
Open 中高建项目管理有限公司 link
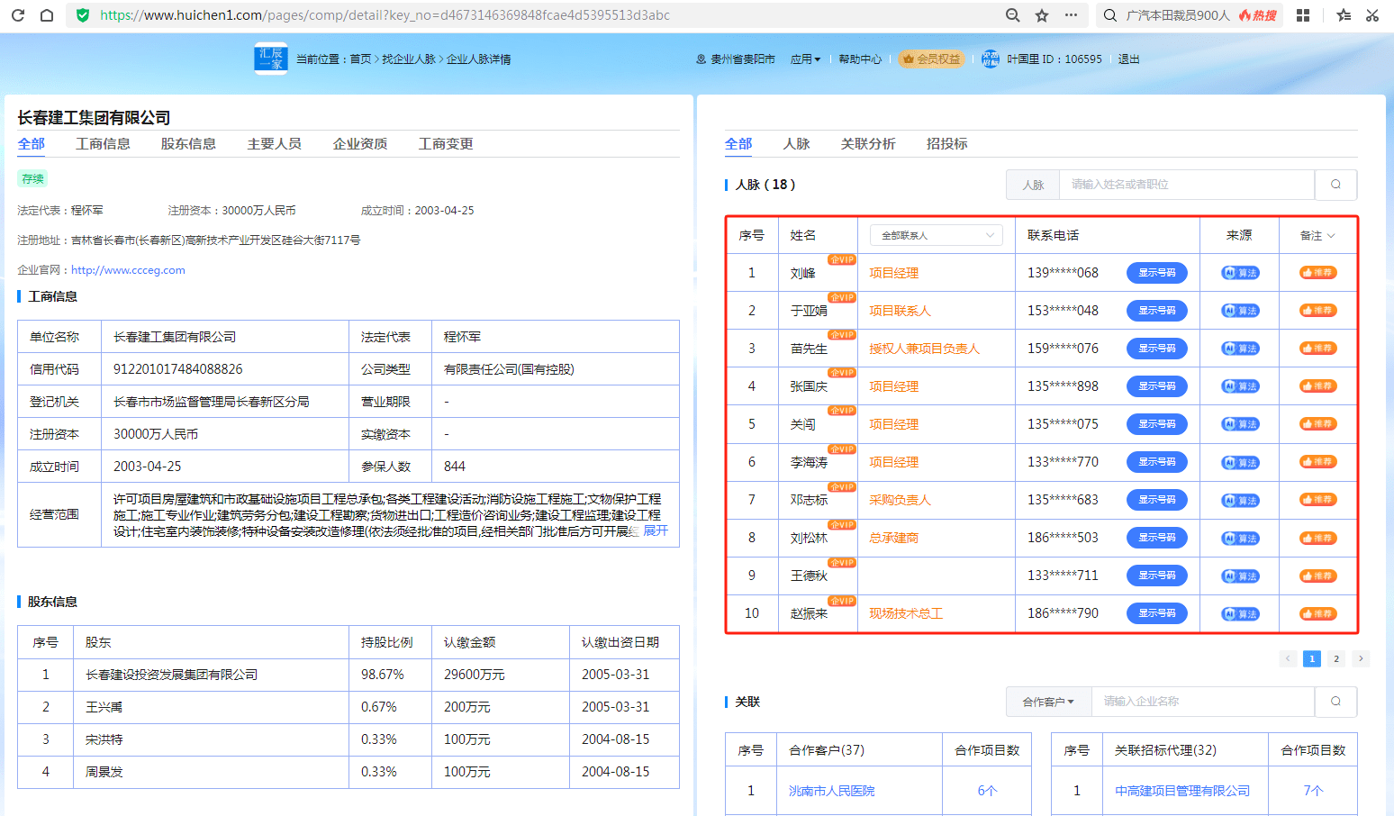[x=1182, y=791]
